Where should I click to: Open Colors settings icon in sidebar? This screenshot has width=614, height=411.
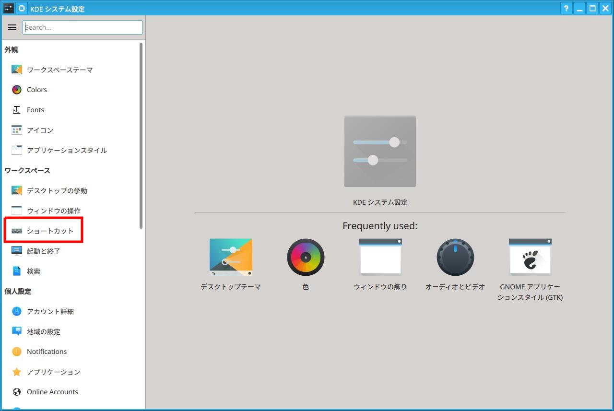click(17, 90)
